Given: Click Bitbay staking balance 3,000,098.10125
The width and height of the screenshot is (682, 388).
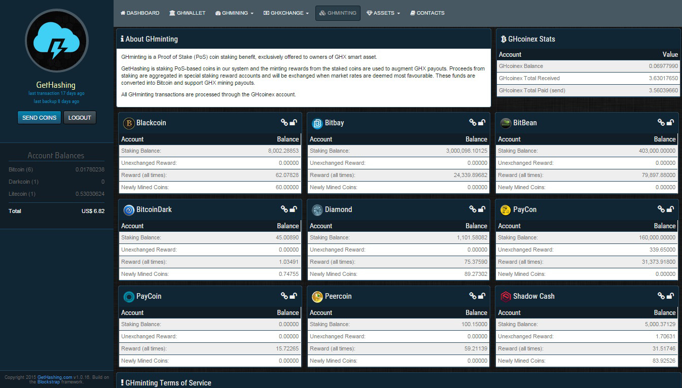Looking at the screenshot, I should pos(466,151).
